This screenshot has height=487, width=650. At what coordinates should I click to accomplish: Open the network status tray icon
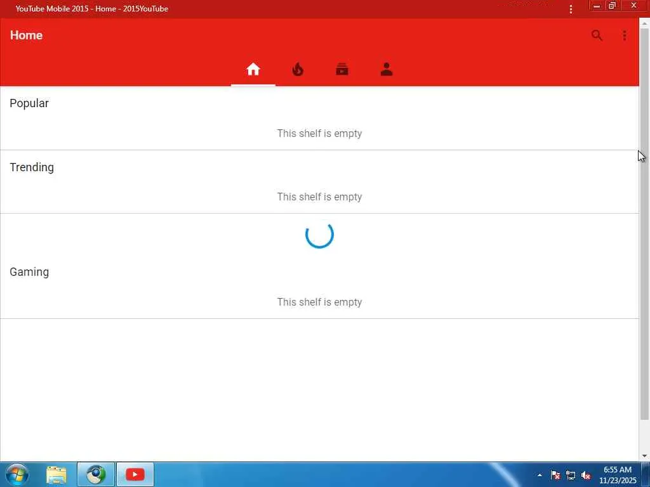(x=571, y=475)
